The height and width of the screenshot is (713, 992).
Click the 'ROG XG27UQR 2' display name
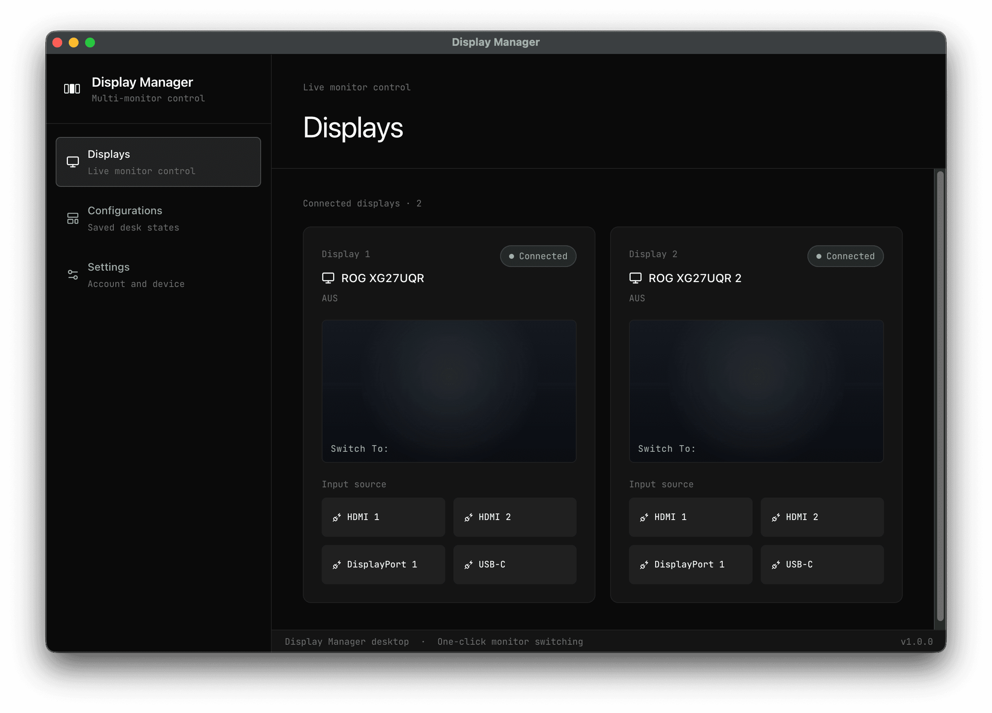694,278
